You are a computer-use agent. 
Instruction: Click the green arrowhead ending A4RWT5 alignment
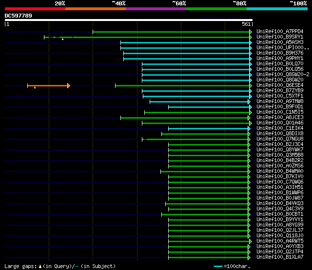point(251,242)
